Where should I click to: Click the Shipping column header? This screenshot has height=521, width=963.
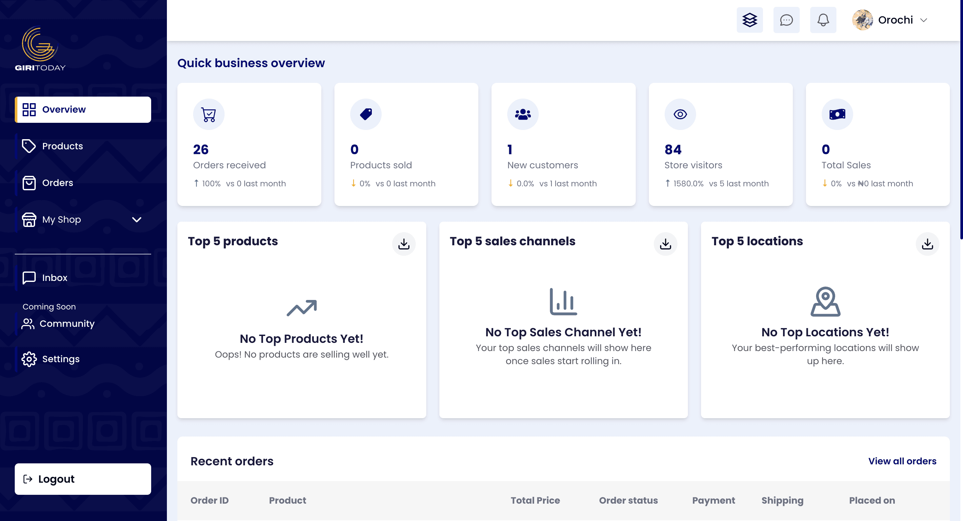point(782,500)
